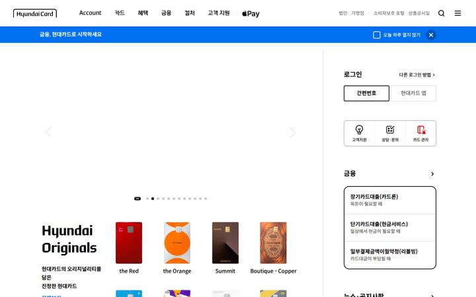476x297 pixels.
Task: Open the 상품공시실 link
Action: coord(419,13)
